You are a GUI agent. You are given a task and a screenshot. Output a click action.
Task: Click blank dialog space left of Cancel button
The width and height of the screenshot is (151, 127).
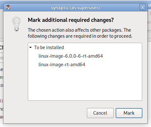click(45, 113)
